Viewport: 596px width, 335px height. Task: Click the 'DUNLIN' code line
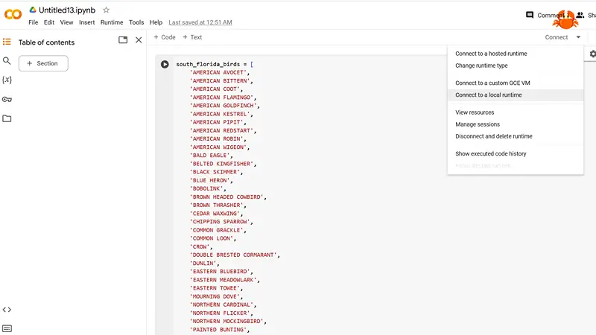pyautogui.click(x=204, y=264)
